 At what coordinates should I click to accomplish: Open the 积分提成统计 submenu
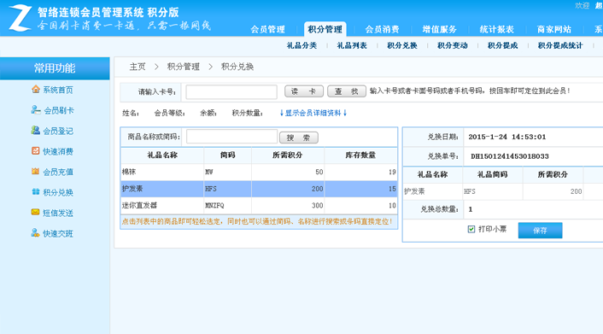click(560, 45)
